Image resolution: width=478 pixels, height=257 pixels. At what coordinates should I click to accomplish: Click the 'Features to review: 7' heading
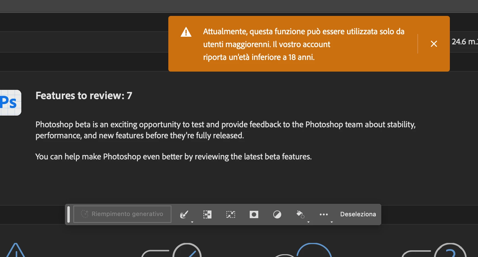84,96
